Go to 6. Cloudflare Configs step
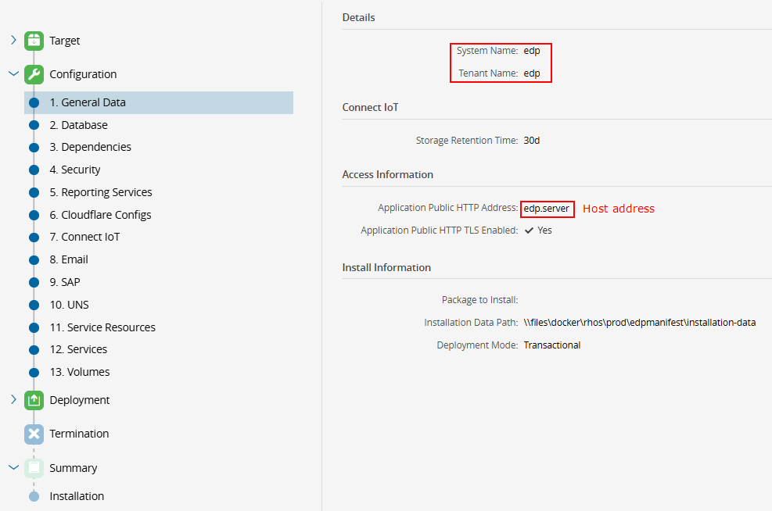Viewport: 772px width, 511px height. tap(100, 215)
